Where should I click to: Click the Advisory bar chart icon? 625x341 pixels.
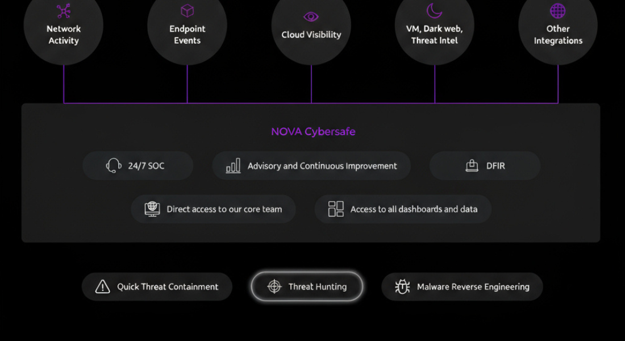click(233, 166)
